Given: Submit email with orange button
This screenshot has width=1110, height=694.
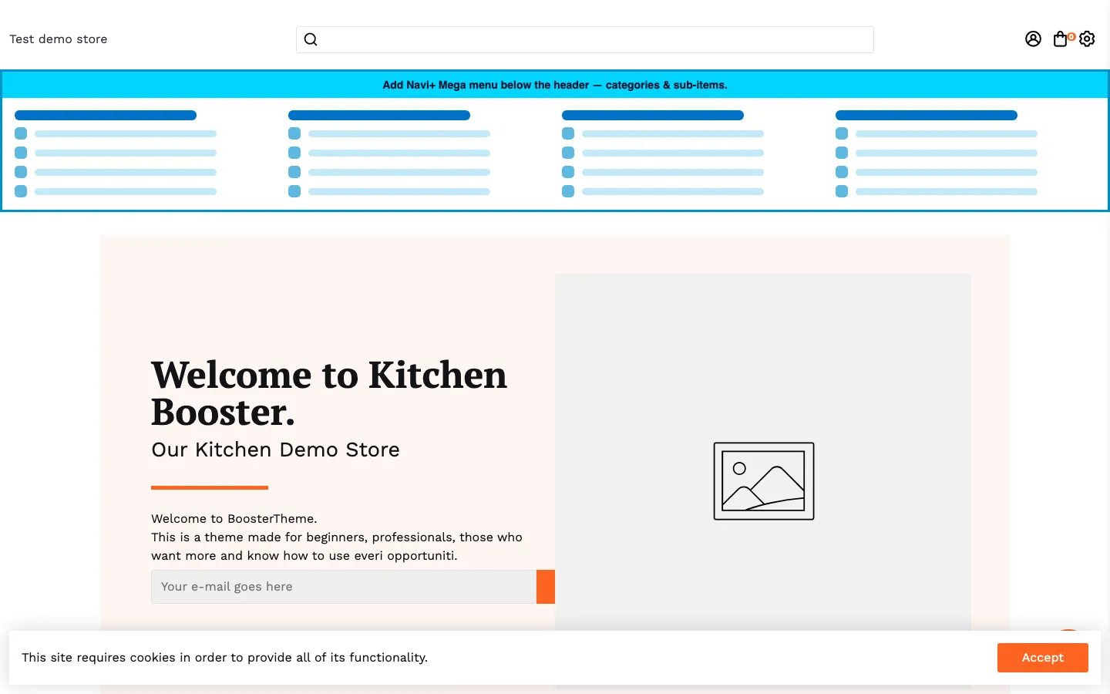Looking at the screenshot, I should tap(546, 587).
